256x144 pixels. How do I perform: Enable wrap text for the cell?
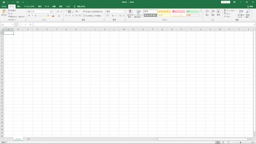coord(93,12)
